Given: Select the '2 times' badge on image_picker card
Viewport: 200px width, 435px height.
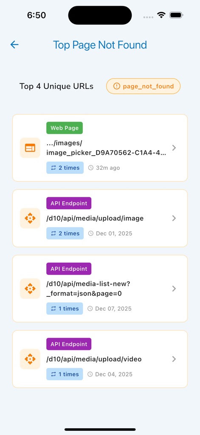Looking at the screenshot, I should pos(65,168).
